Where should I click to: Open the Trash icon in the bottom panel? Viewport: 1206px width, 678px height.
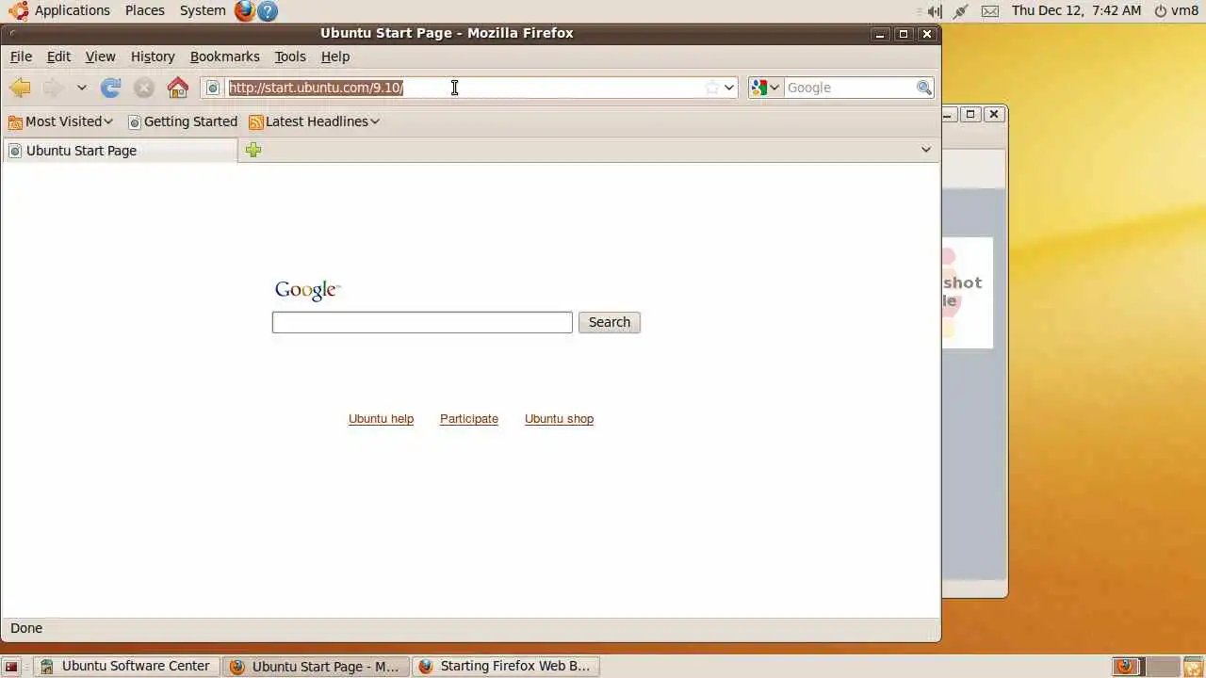[x=1193, y=667]
